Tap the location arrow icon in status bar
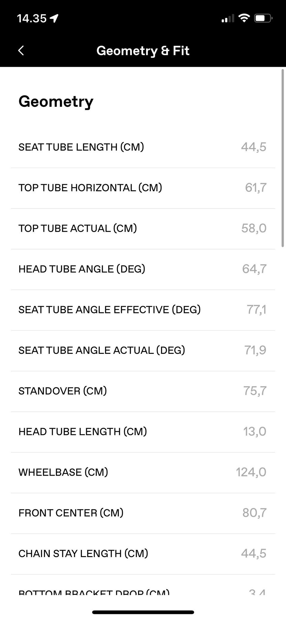Screen dimensions: 286x620 click(x=54, y=19)
